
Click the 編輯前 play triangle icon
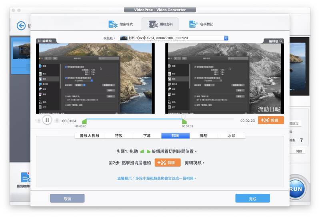point(39,41)
